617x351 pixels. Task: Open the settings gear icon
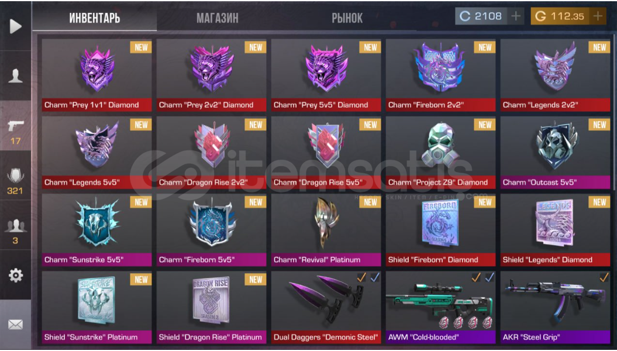pos(15,275)
